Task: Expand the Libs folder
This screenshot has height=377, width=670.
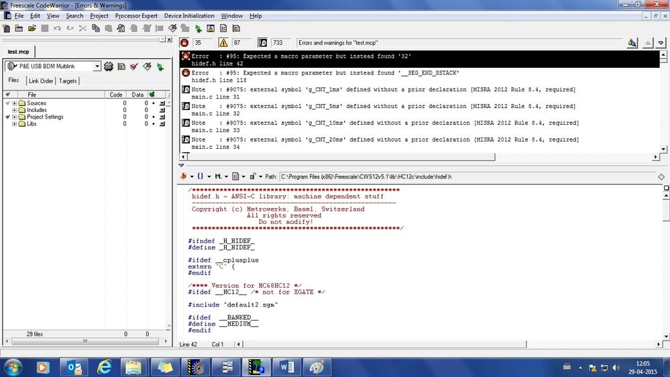Action: click(15, 124)
